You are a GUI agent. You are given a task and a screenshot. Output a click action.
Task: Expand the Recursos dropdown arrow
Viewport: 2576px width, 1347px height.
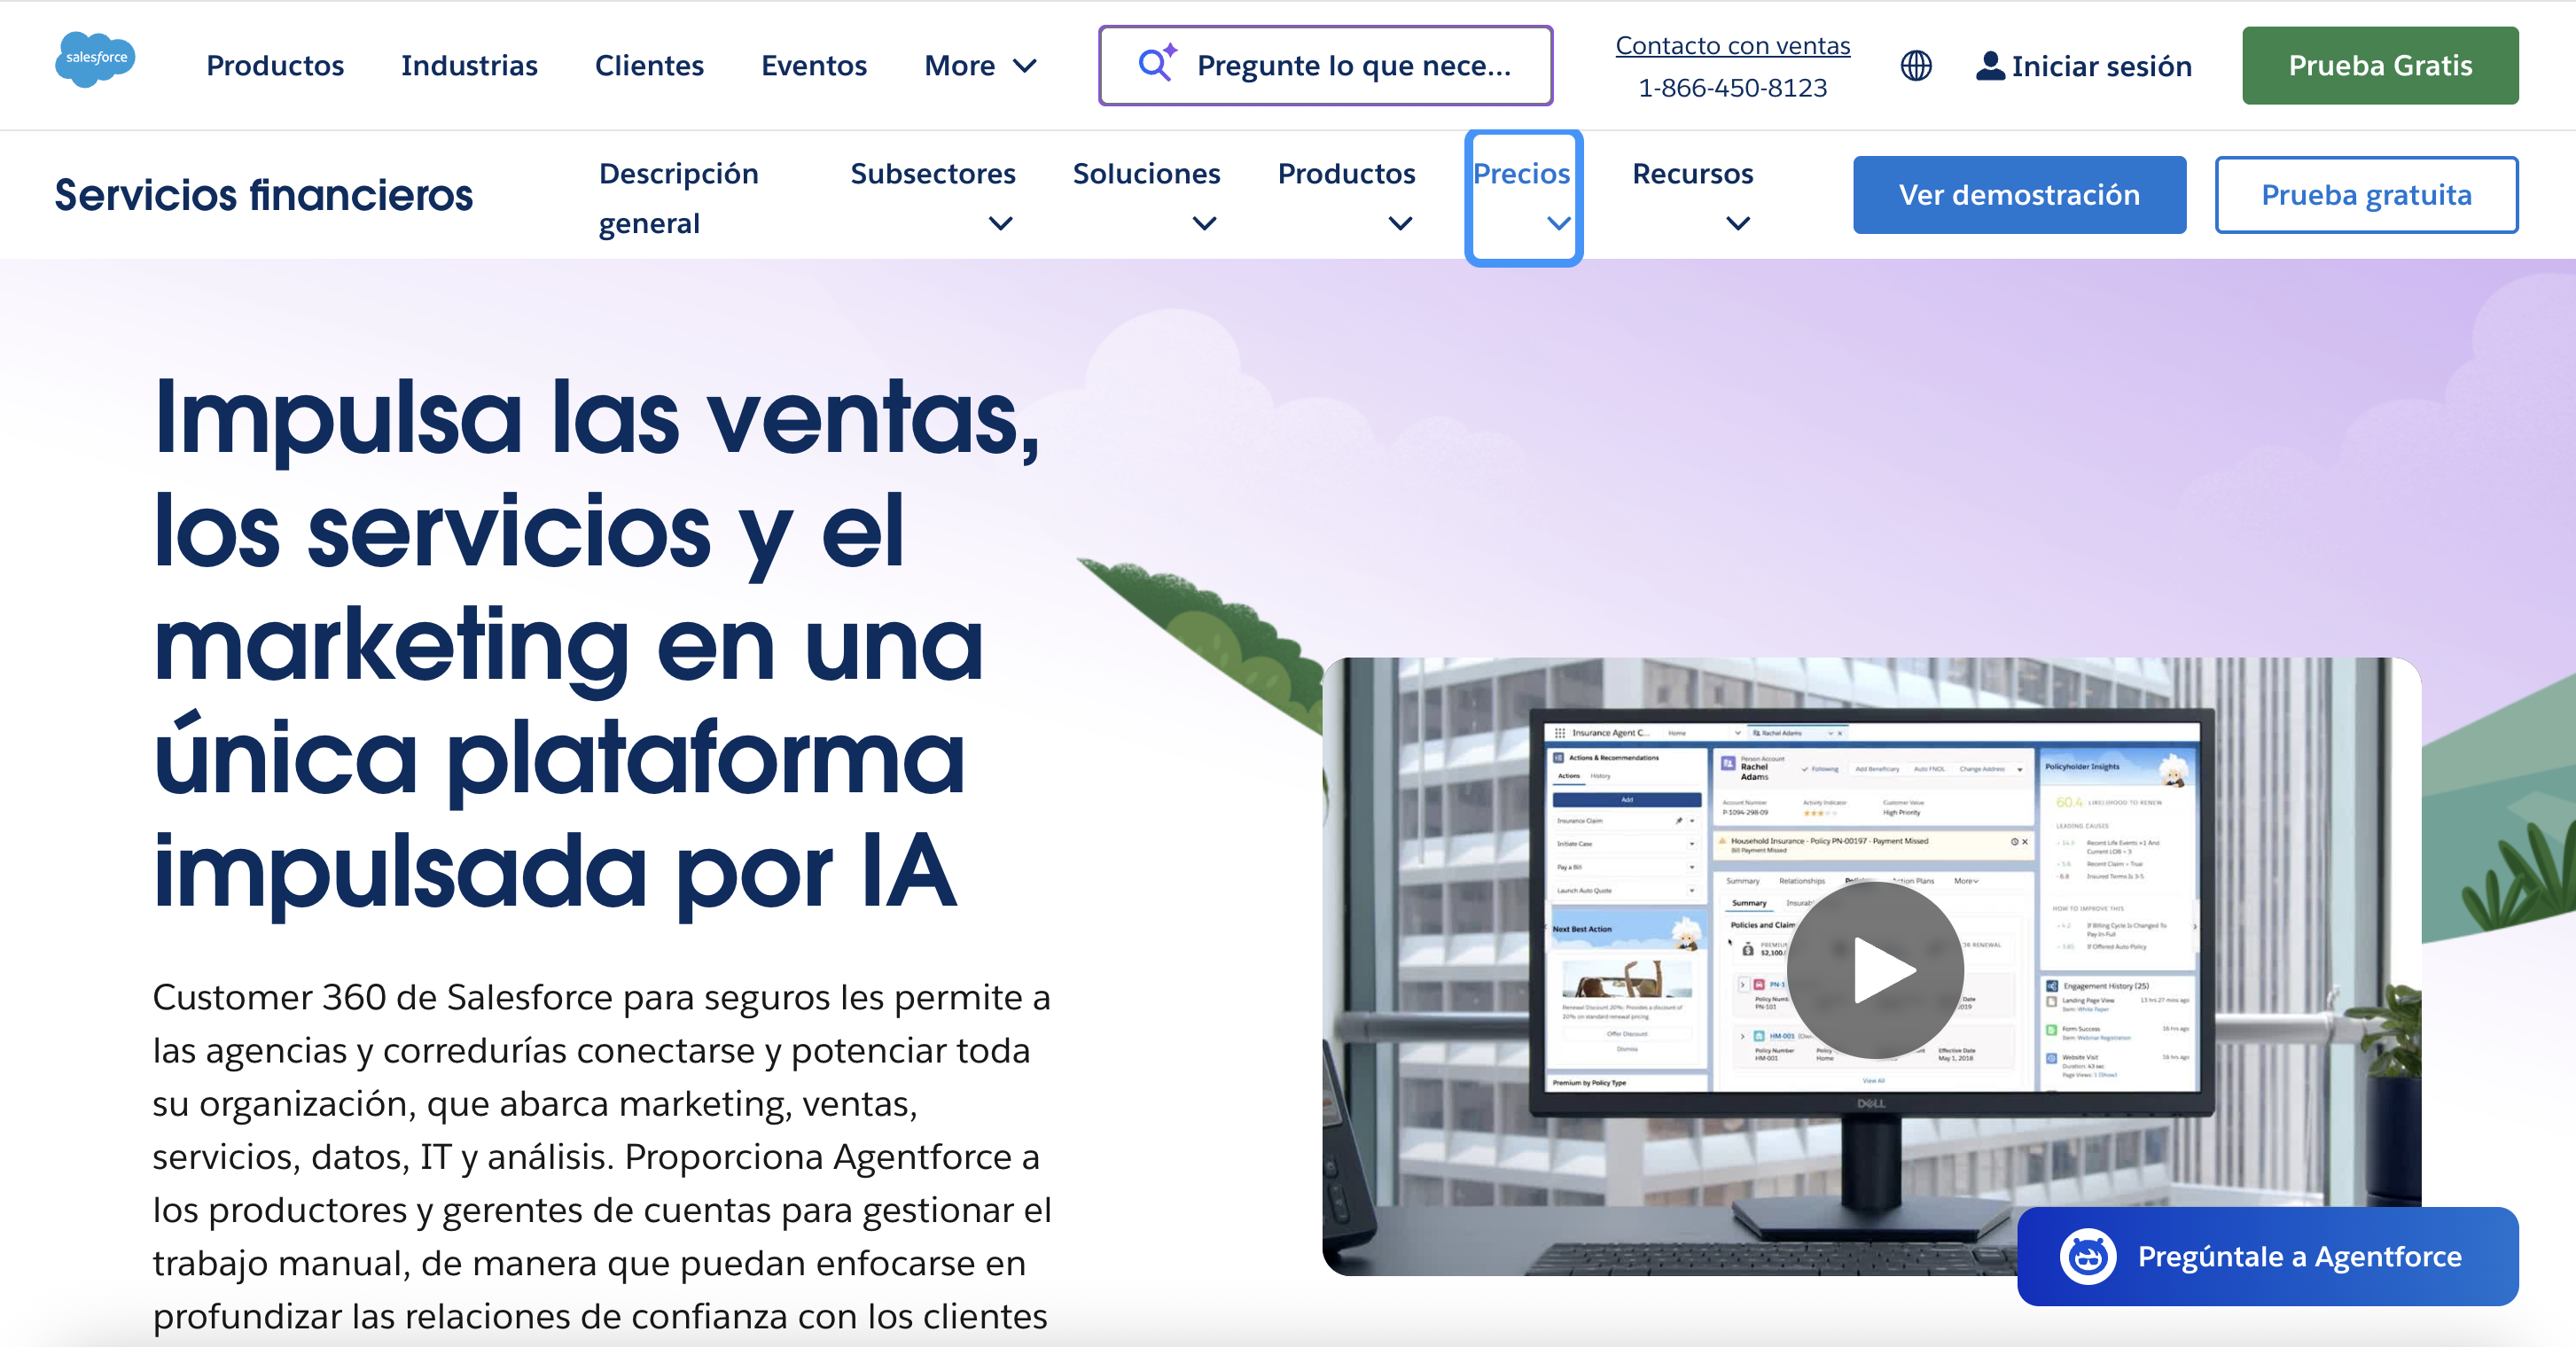[x=1738, y=223]
